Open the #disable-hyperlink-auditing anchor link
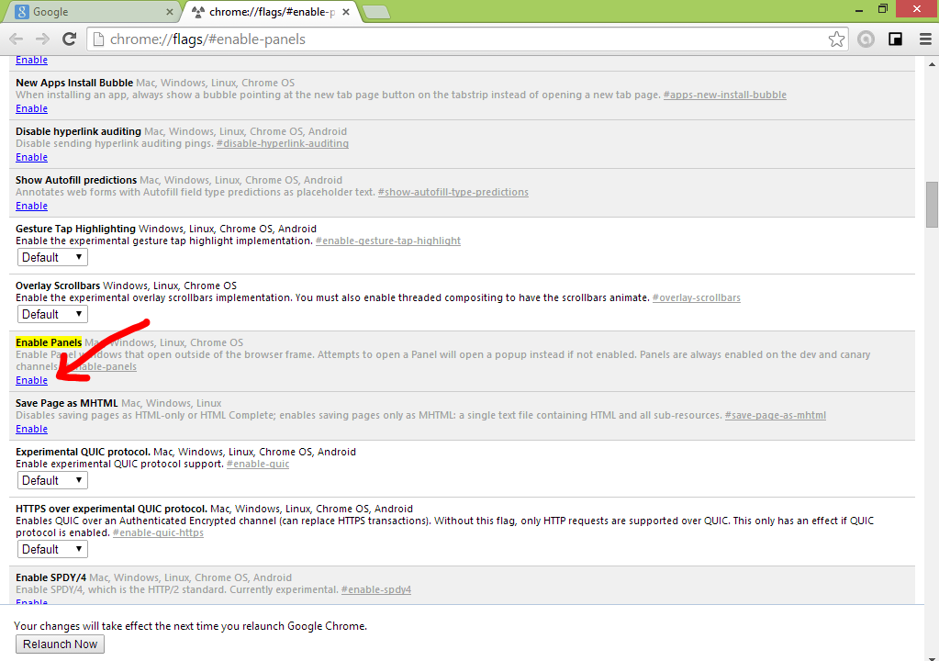The height and width of the screenshot is (661, 939). 282,143
